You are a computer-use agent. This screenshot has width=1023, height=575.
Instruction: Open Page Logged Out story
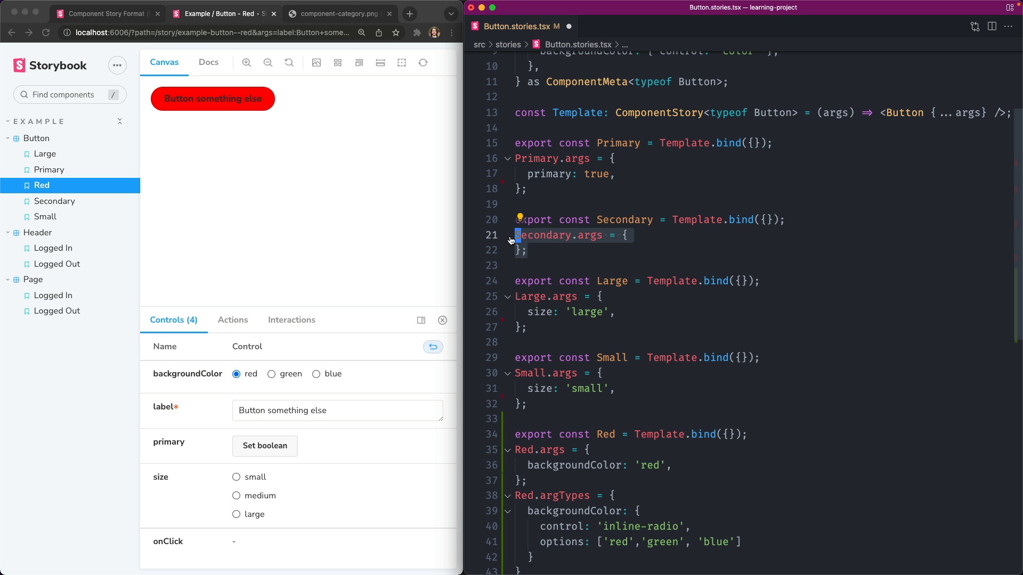57,311
